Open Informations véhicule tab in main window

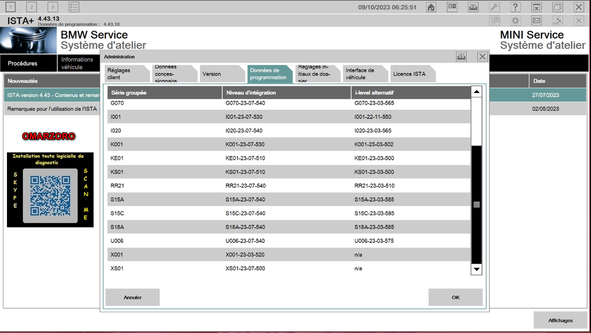pyautogui.click(x=78, y=63)
